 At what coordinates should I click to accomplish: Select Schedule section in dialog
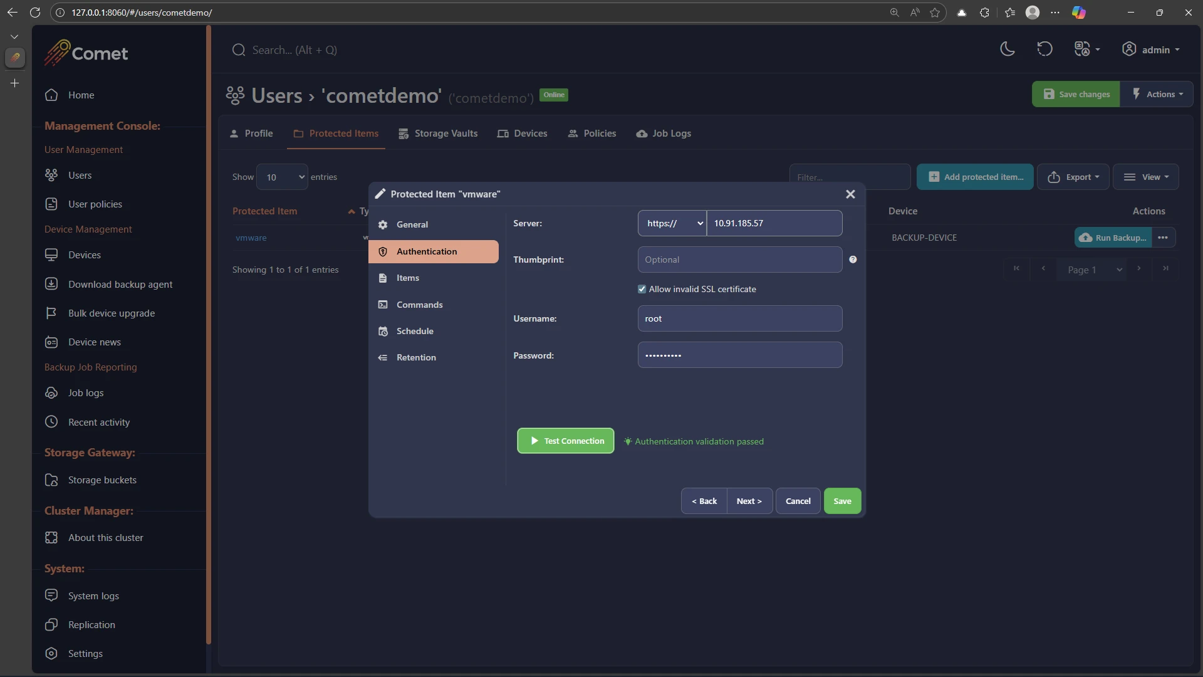434,331
